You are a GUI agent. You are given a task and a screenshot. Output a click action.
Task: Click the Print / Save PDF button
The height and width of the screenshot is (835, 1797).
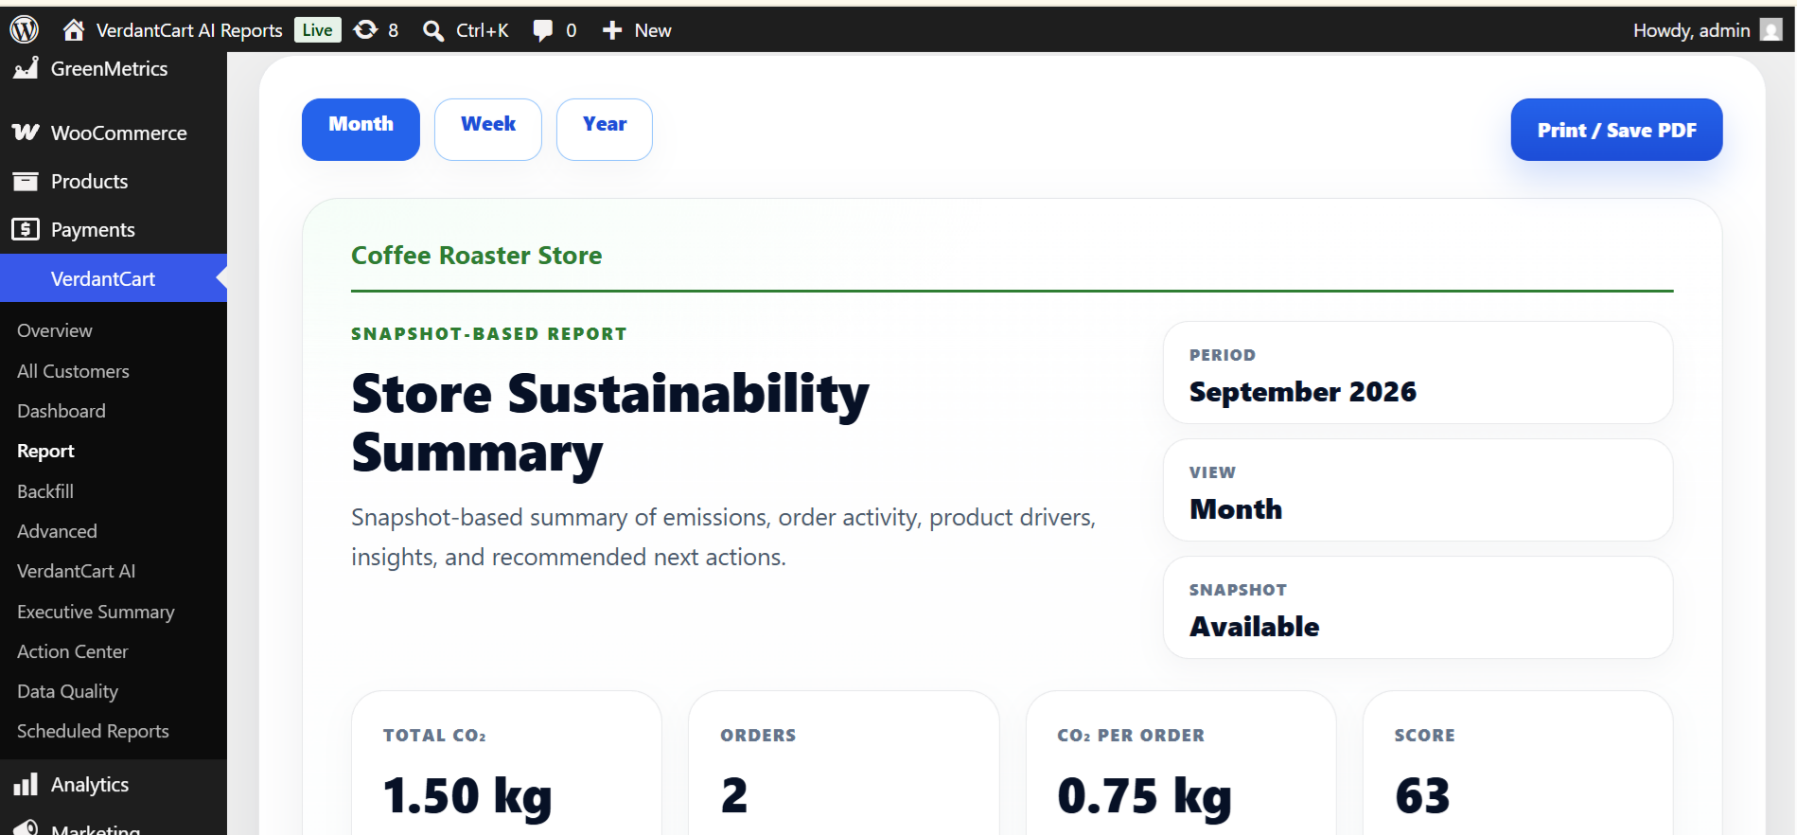[x=1616, y=130]
